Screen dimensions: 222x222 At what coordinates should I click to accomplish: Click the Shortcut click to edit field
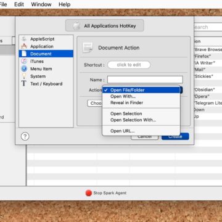129,65
